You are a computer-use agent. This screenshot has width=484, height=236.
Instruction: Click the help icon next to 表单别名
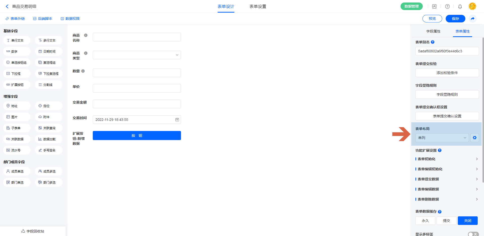[x=433, y=42]
